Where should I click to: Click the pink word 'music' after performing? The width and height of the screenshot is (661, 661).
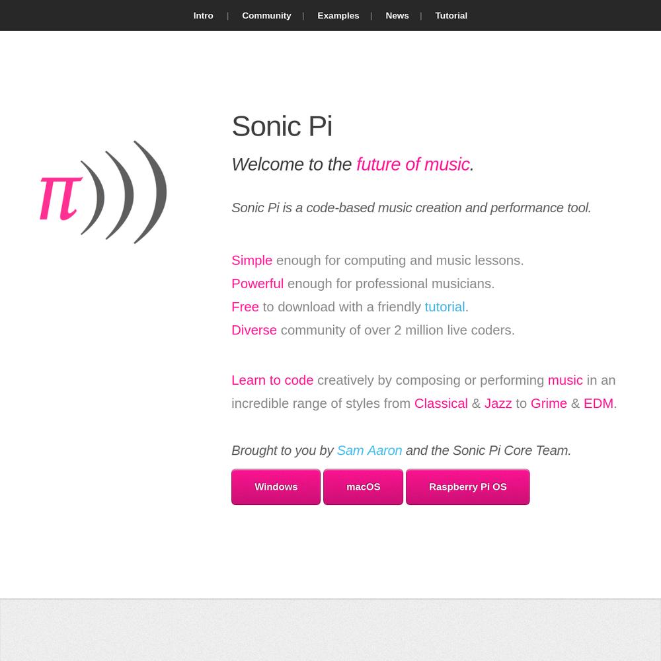tap(565, 380)
